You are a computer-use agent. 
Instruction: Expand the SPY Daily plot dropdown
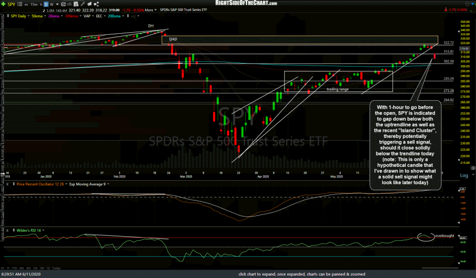point(29,16)
